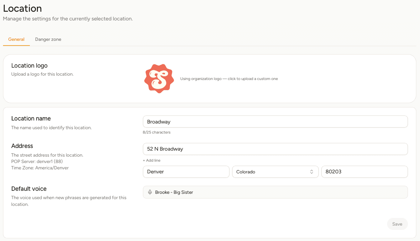This screenshot has width=420, height=241.
Task: Click the 8/25 characters counter text
Action: (157, 132)
